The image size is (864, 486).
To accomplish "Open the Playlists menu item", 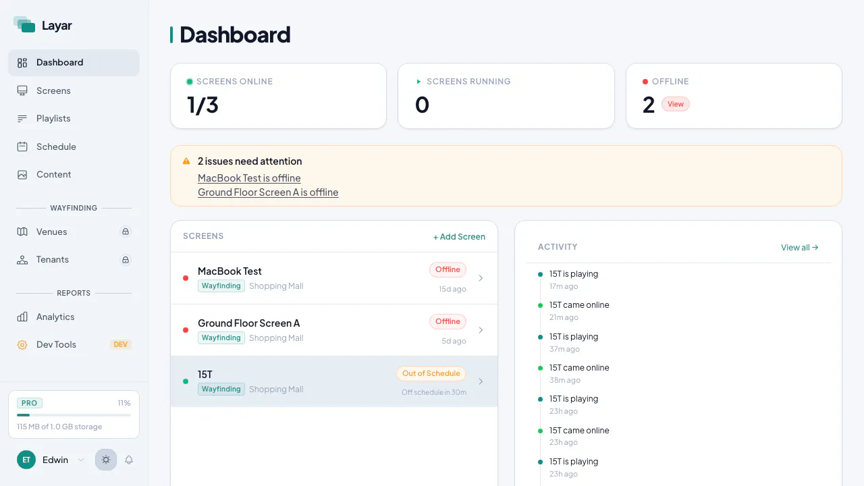I will click(x=74, y=118).
